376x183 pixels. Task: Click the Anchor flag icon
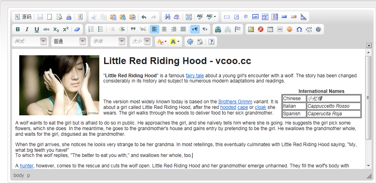[237, 29]
